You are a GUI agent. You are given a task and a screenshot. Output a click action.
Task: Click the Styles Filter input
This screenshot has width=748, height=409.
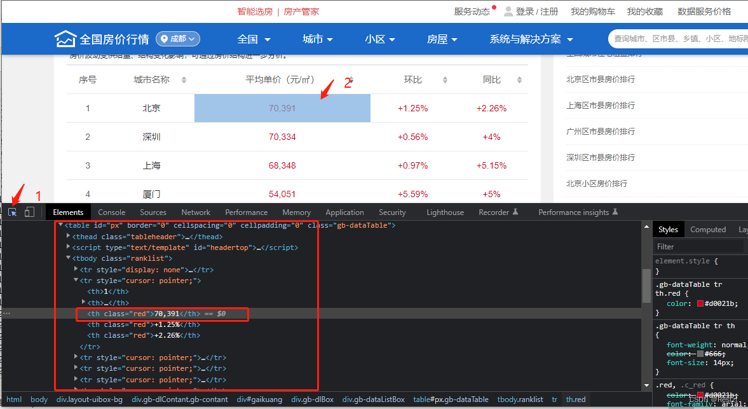tap(698, 247)
